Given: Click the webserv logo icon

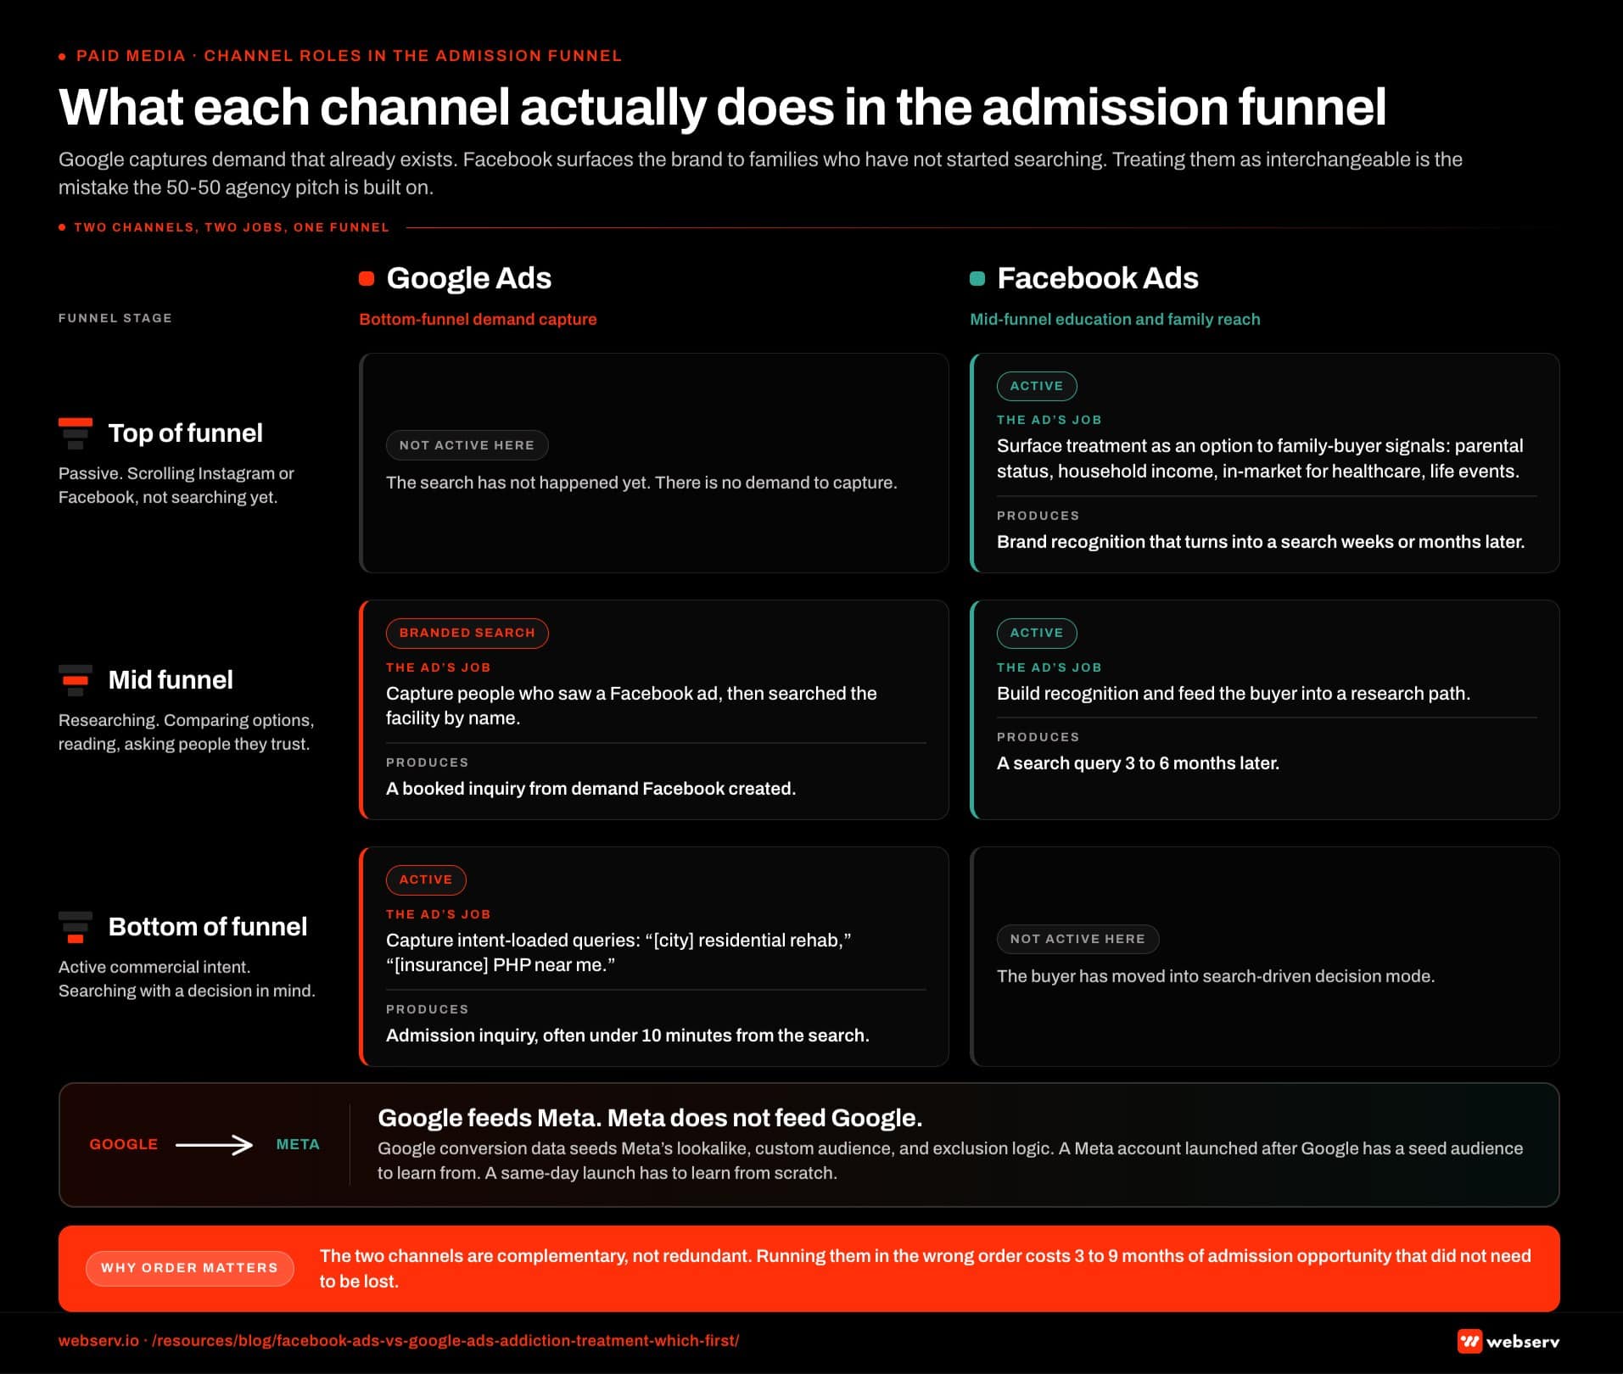Looking at the screenshot, I should [x=1469, y=1341].
